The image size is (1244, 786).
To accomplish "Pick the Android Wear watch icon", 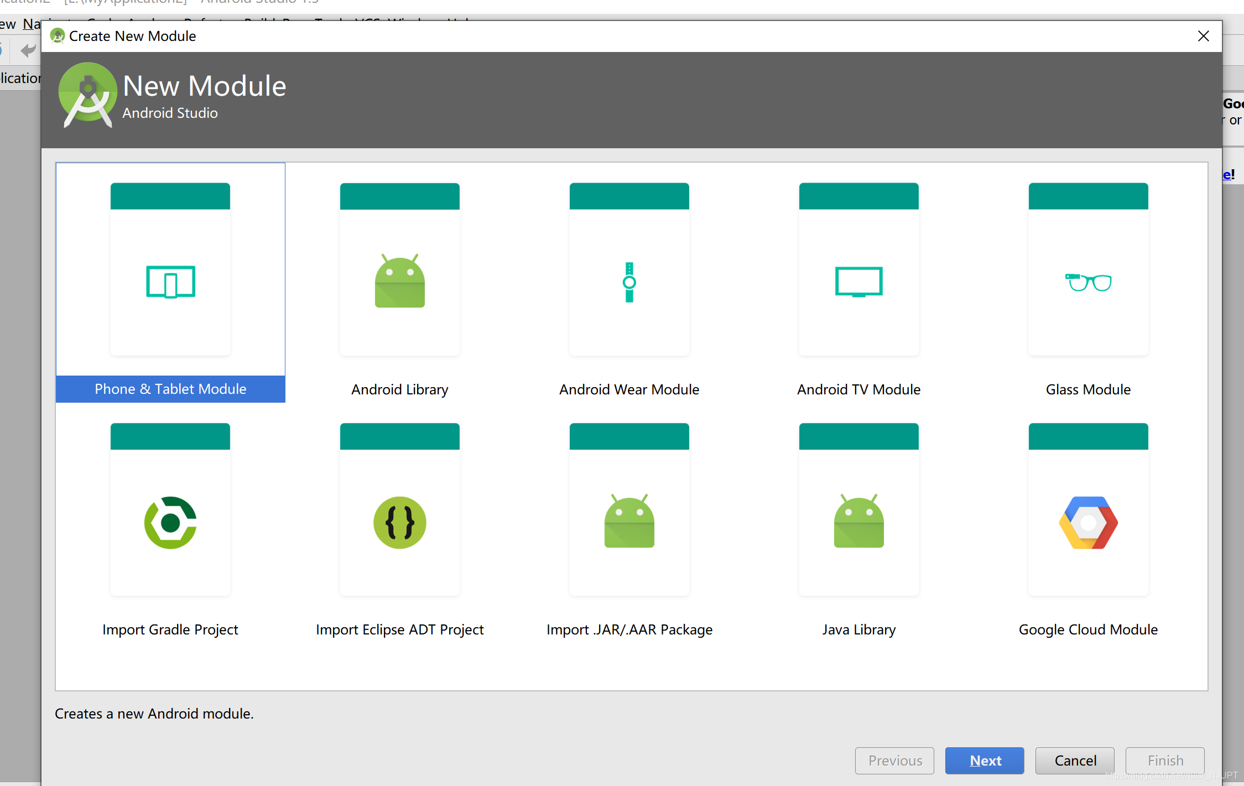I will 629,282.
